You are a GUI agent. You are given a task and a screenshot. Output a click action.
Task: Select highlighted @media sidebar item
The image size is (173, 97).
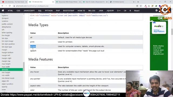[x=11, y=70]
